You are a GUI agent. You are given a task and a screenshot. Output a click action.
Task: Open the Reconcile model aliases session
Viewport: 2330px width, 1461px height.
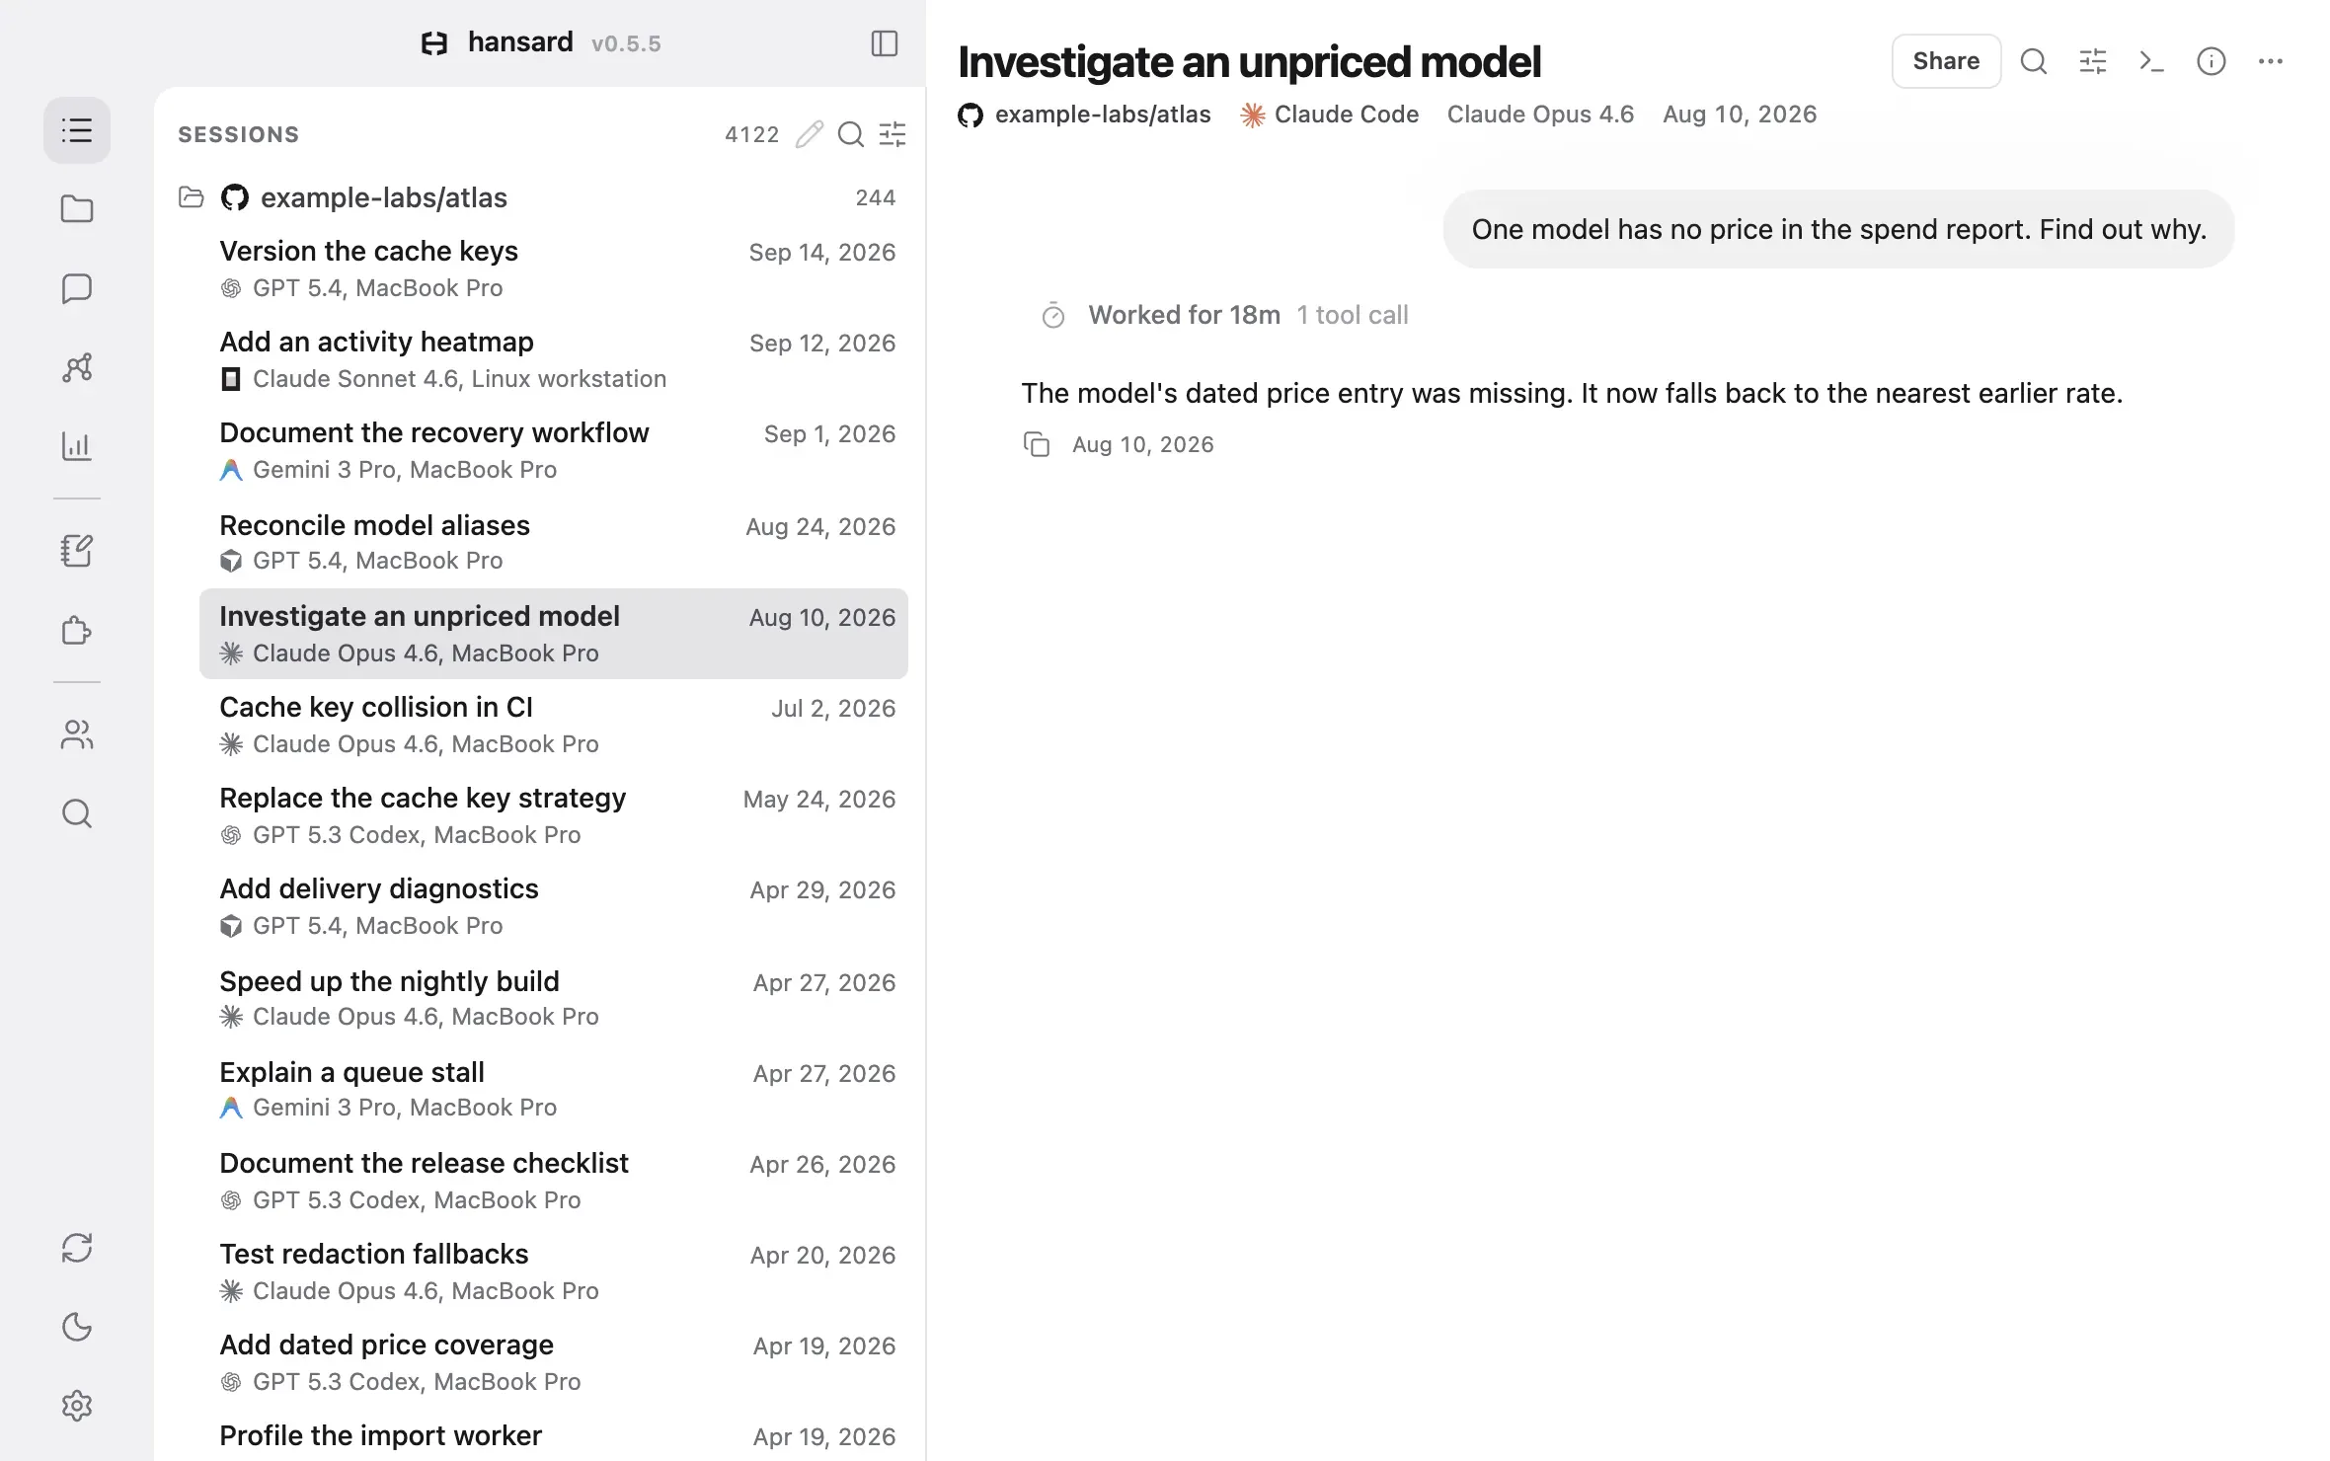554,542
